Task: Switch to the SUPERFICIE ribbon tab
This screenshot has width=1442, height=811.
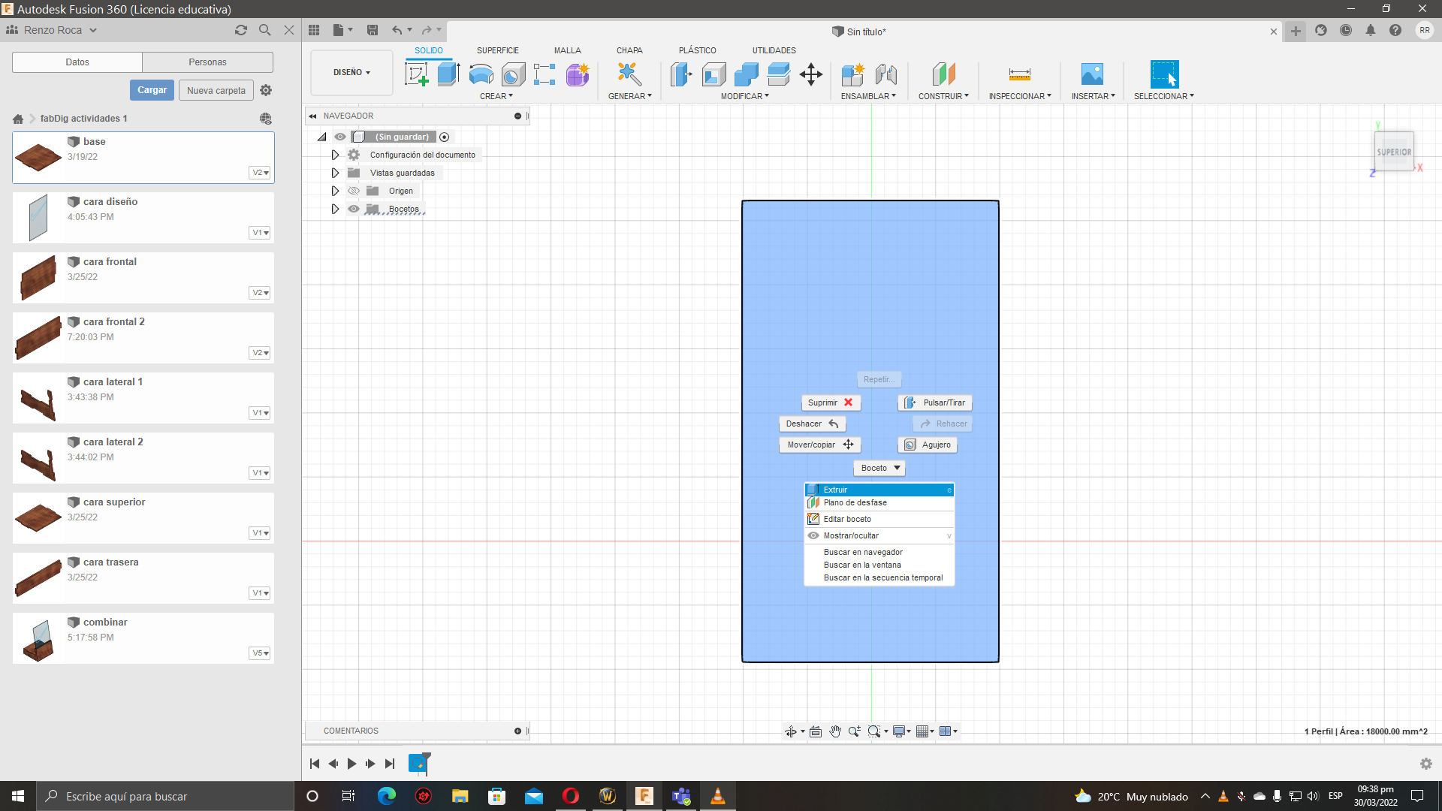Action: (x=497, y=50)
